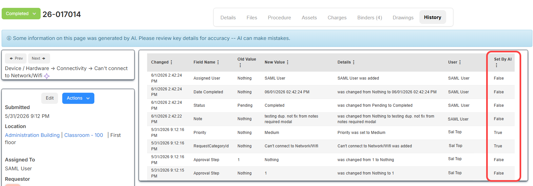The image size is (533, 186).
Task: Sort by the Field Name column header
Action: pyautogui.click(x=204, y=62)
